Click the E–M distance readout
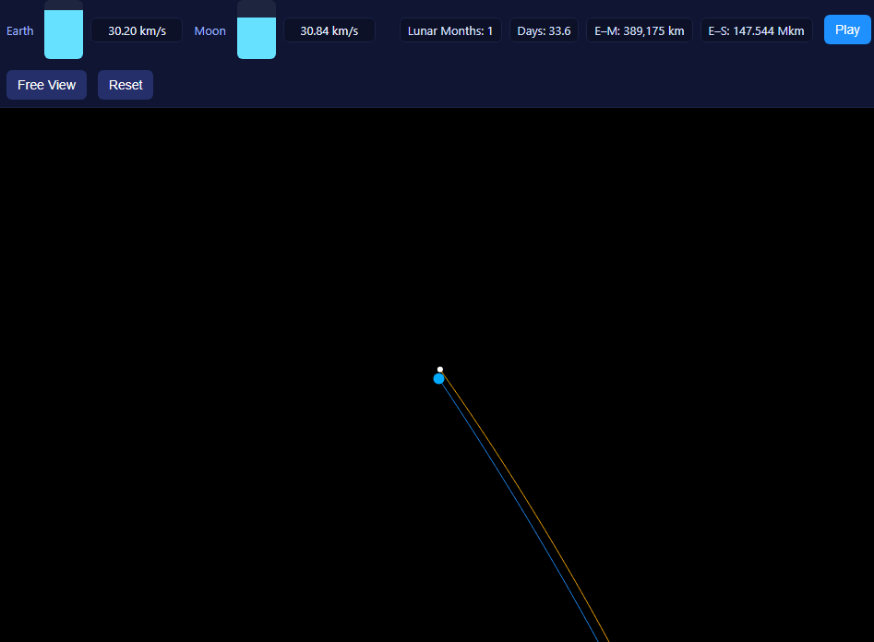Image resolution: width=874 pixels, height=642 pixels. tap(639, 30)
